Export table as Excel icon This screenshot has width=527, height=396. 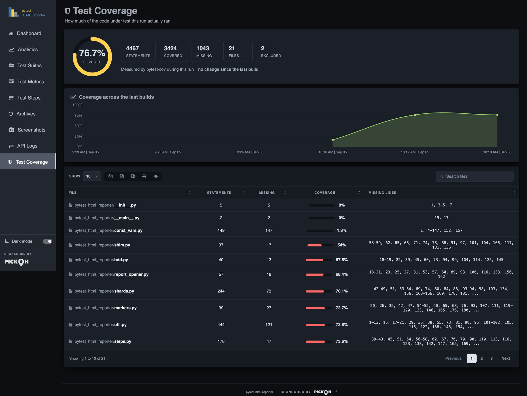click(x=133, y=176)
